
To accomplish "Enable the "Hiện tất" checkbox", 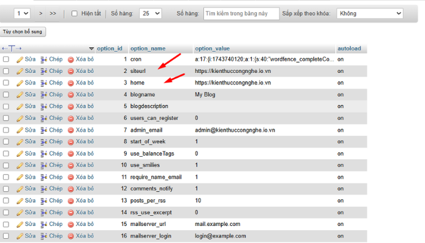I will pos(75,13).
